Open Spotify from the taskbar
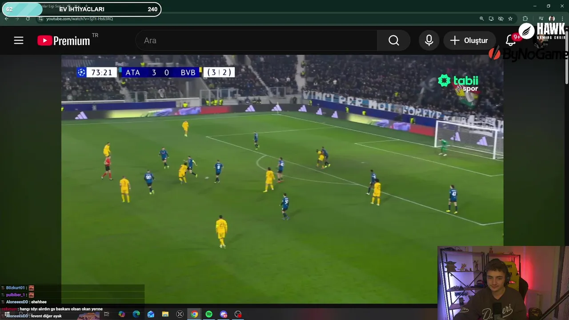This screenshot has width=569, height=320. point(209,314)
